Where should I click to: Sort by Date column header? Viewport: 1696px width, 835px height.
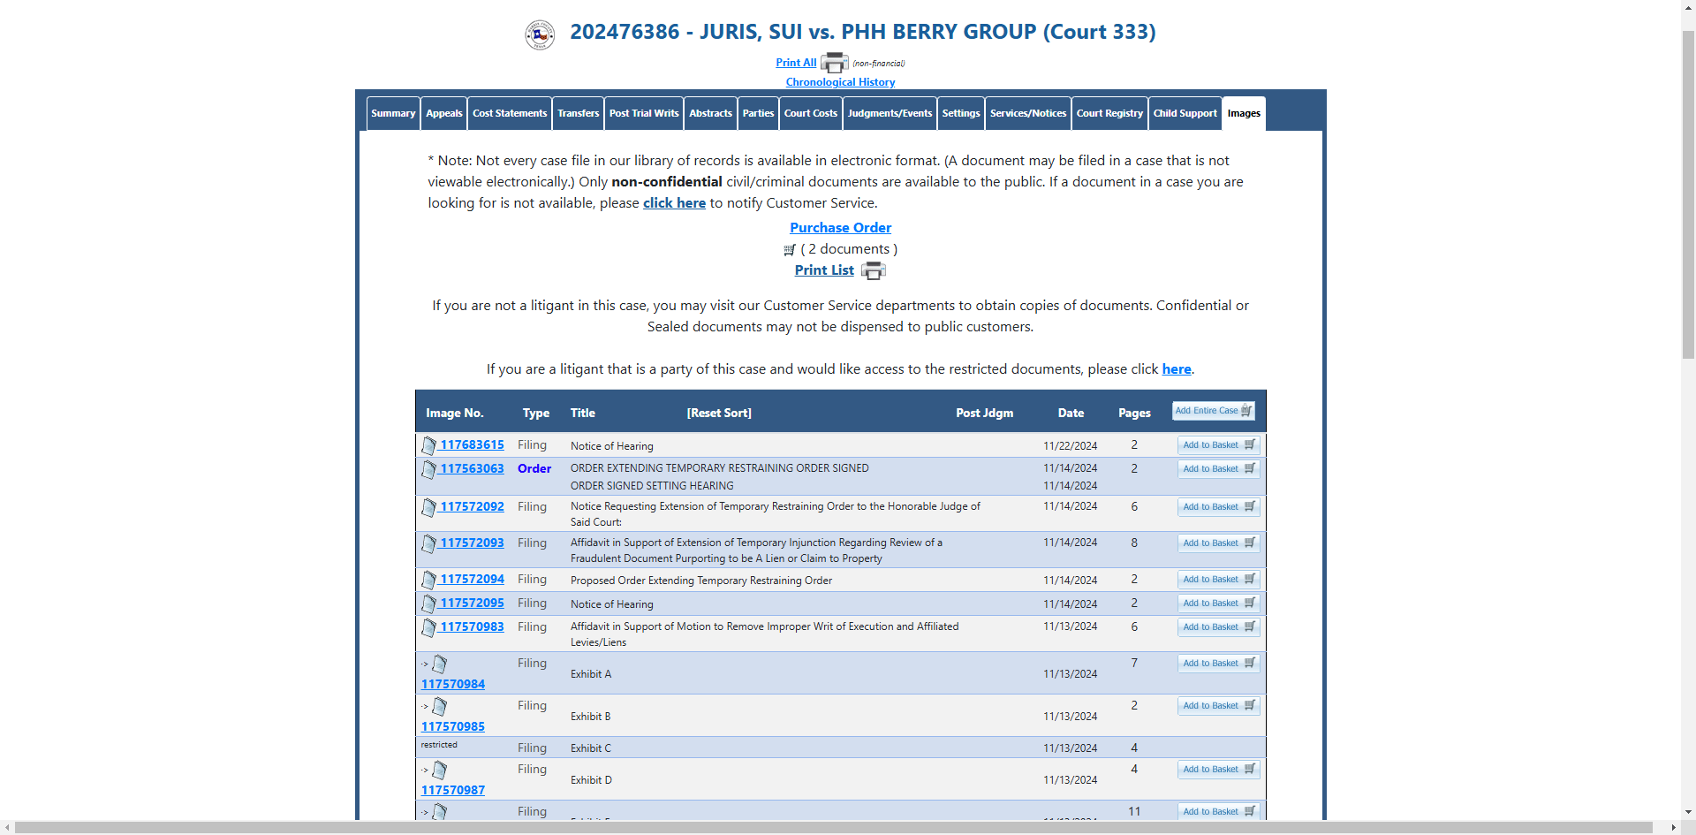1071,413
